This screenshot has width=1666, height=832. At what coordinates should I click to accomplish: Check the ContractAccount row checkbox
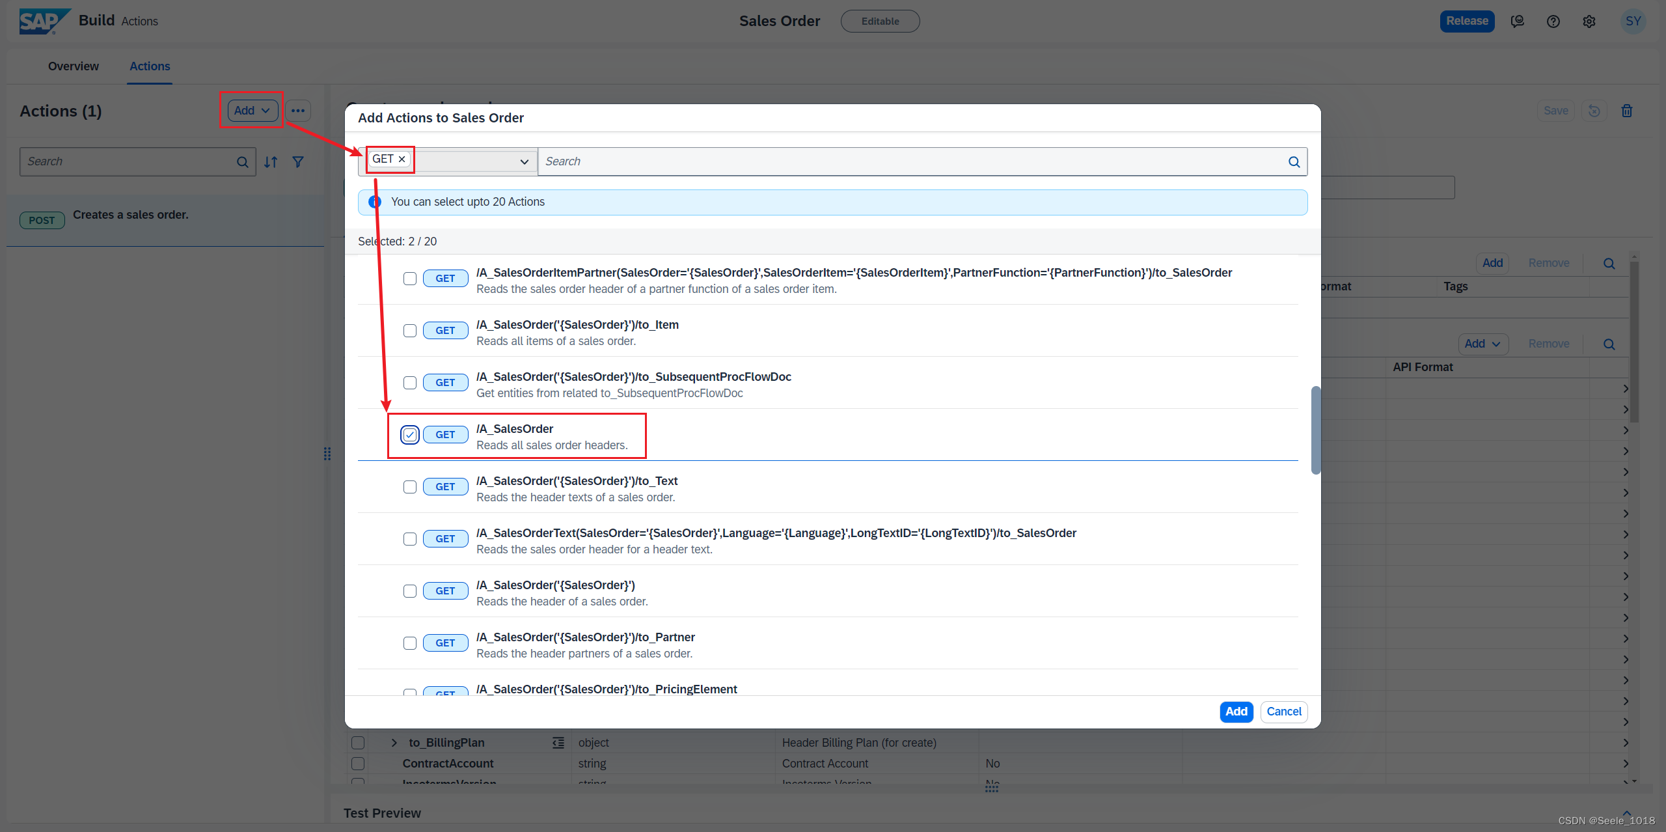tap(358, 764)
